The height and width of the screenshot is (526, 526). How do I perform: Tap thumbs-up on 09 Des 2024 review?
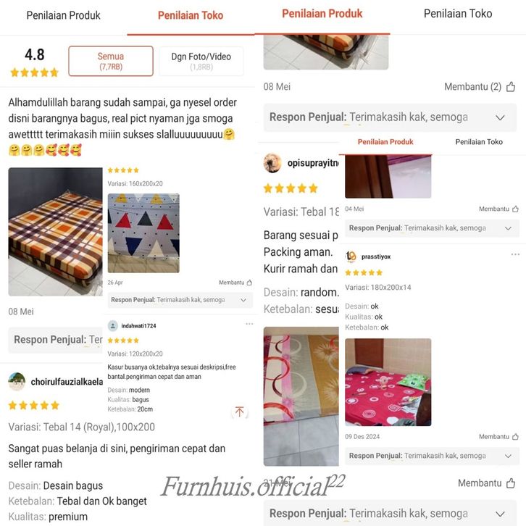coord(515,436)
